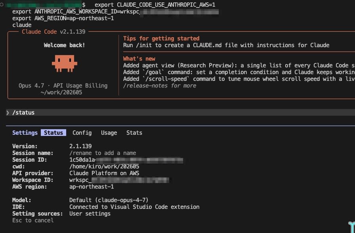Click the Added /goal command line
The width and height of the screenshot is (355, 233).
[239, 72]
